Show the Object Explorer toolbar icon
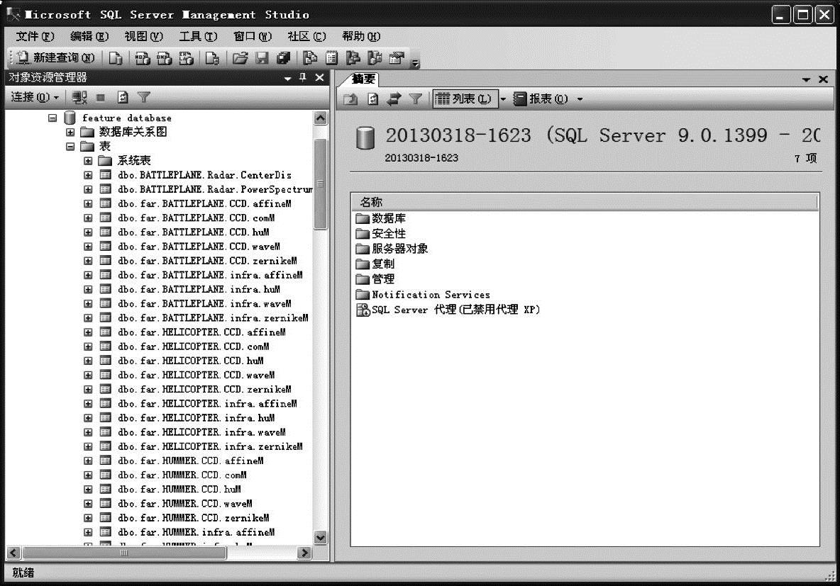Screen dimensions: 840x586 pyautogui.click(x=353, y=58)
